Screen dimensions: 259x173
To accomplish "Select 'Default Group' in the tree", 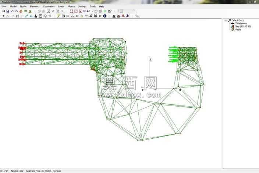I will click(238, 20).
